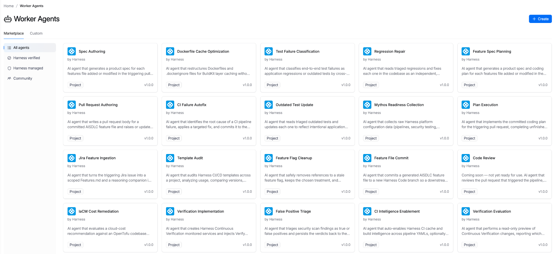Click the Feature Spec Planning agent icon
554x254 pixels.
[x=466, y=51]
